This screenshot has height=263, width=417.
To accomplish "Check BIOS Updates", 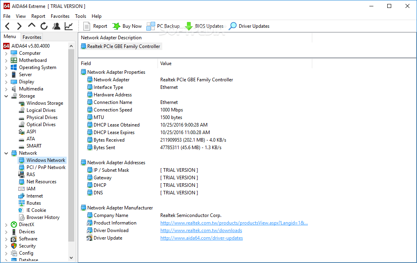I will coord(204,26).
